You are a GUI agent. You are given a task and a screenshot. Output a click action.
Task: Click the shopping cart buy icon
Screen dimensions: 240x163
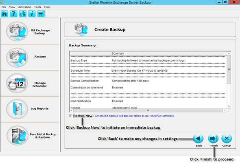pyautogui.click(x=41, y=13)
